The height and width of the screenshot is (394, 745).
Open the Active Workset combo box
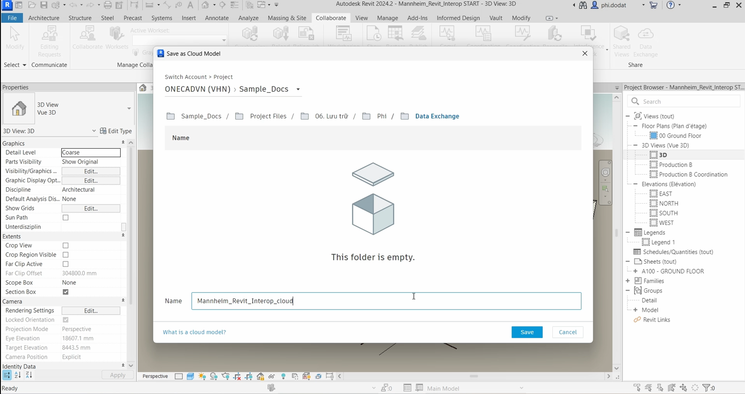[179, 40]
